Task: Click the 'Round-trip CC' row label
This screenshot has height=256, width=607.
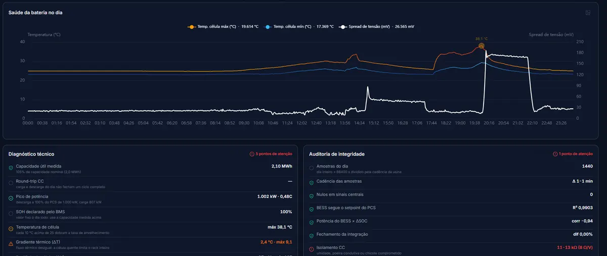Action: [x=30, y=181]
